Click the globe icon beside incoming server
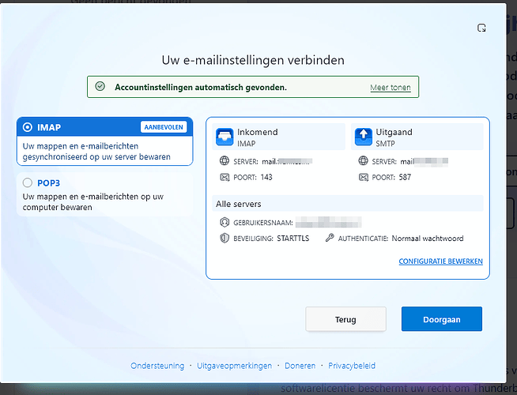This screenshot has width=517, height=395. pos(225,161)
